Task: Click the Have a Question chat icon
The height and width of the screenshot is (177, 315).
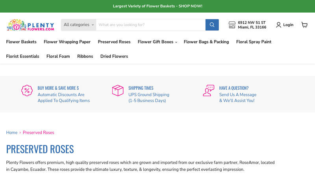Action: tap(208, 90)
